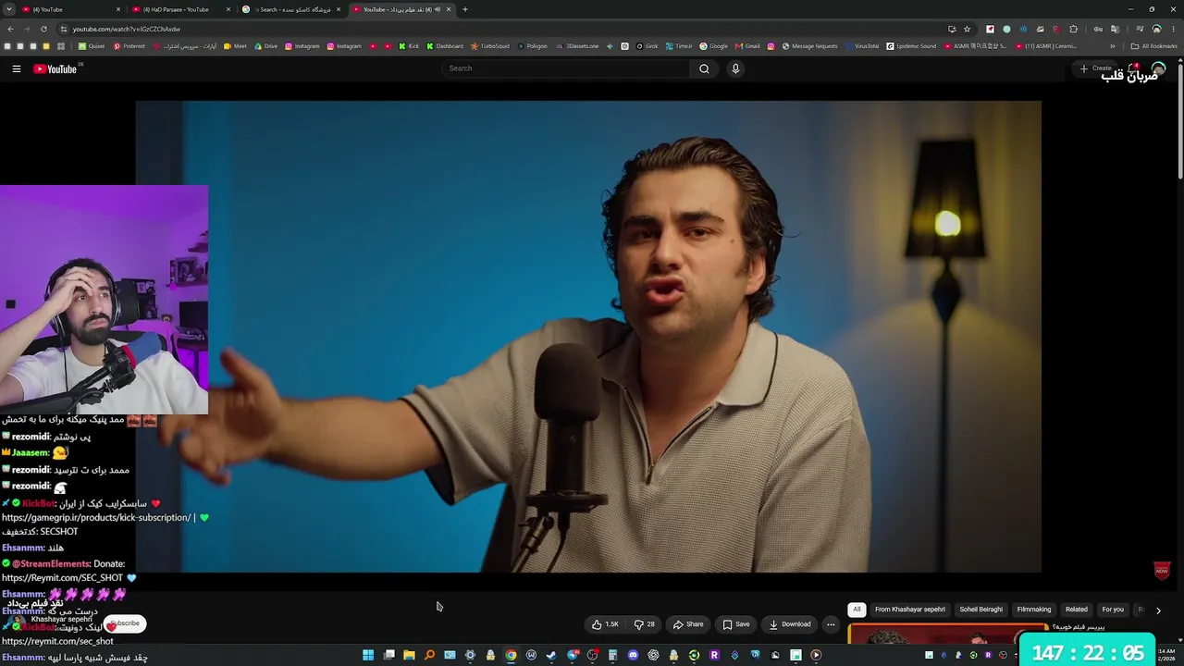Bookmark this page with the star icon
1184x666 pixels.
(967, 29)
